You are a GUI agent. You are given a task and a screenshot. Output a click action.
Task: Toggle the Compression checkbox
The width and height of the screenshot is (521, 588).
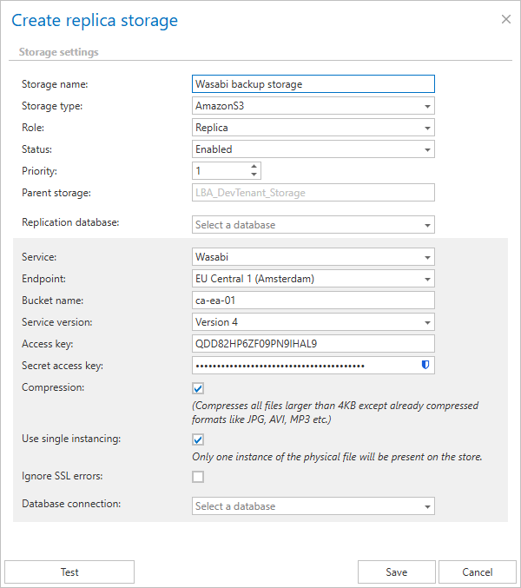point(198,388)
